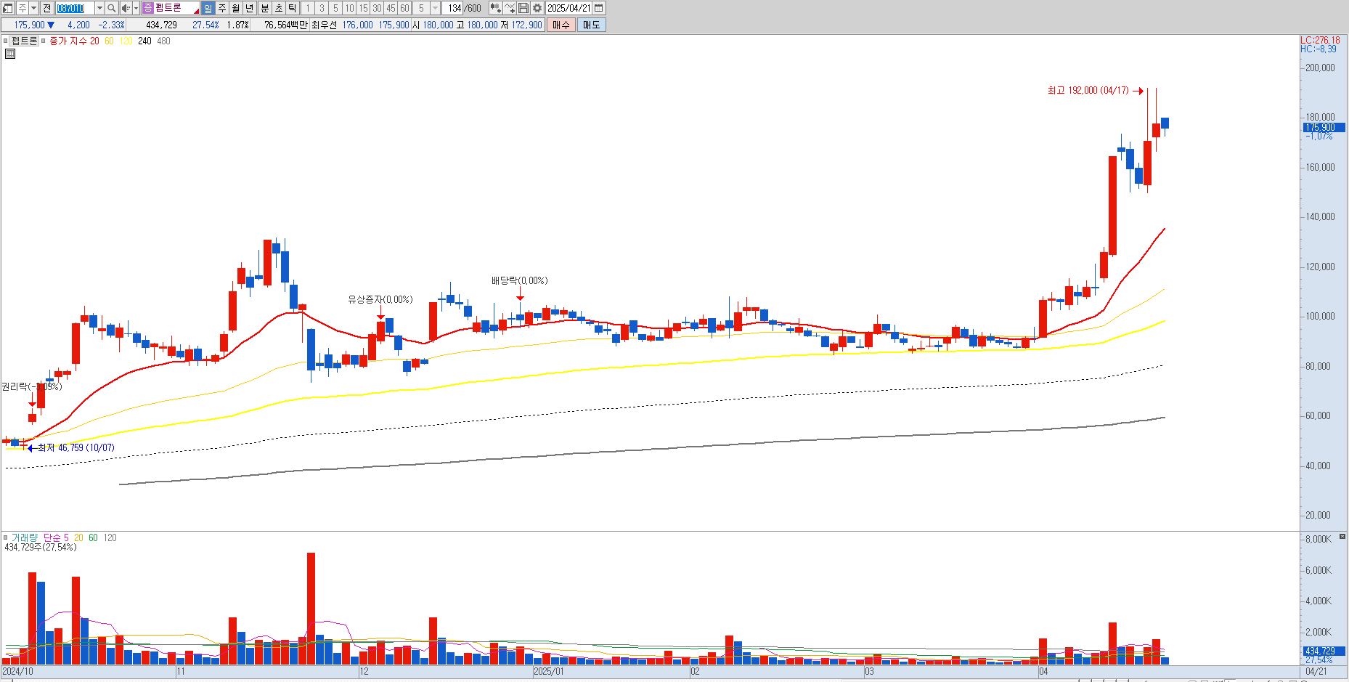The height and width of the screenshot is (682, 1349).
Task: Expand the 주 market type dropdown
Action: click(x=34, y=8)
